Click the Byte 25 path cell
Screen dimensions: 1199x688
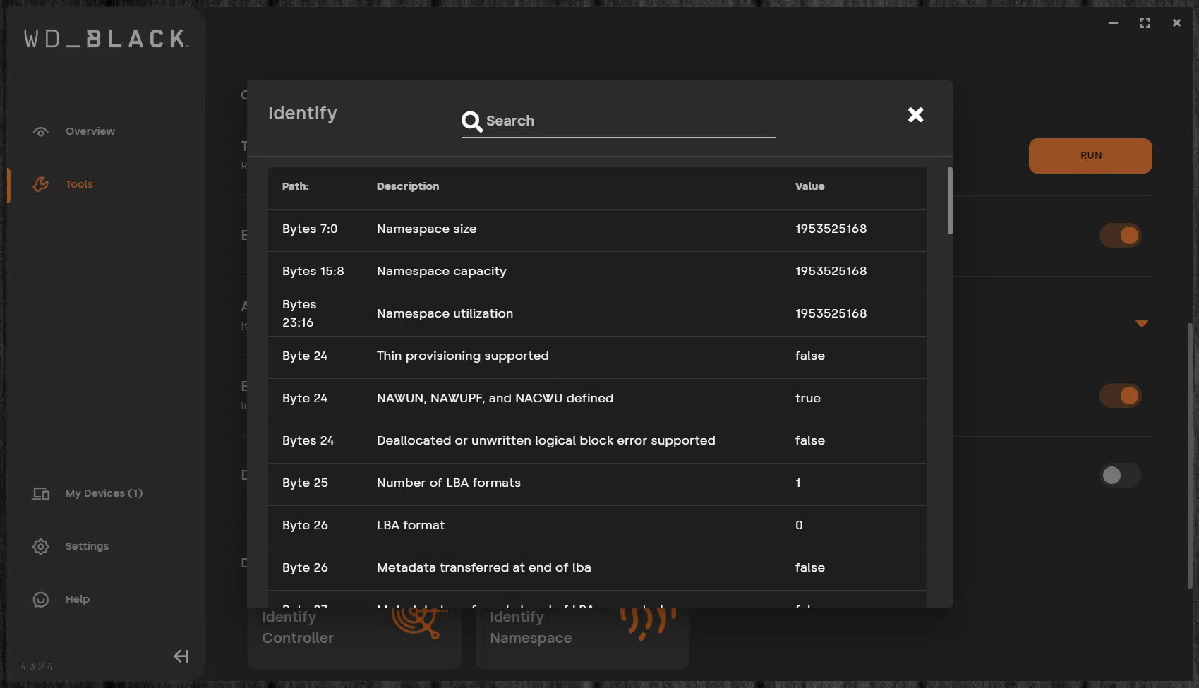[x=305, y=483]
